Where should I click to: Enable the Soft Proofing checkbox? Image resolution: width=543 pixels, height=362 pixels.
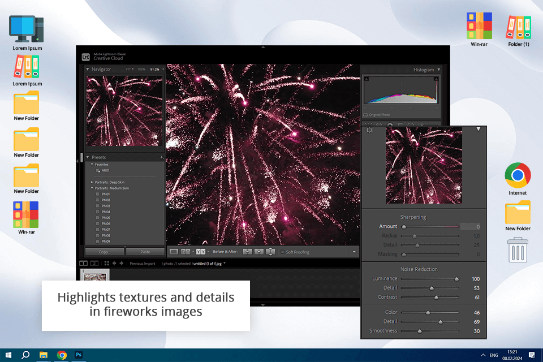coord(283,252)
